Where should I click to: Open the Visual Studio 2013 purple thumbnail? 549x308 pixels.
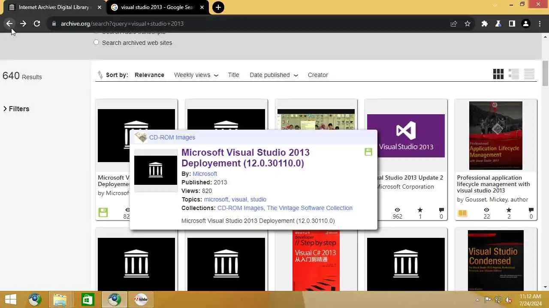tap(406, 136)
